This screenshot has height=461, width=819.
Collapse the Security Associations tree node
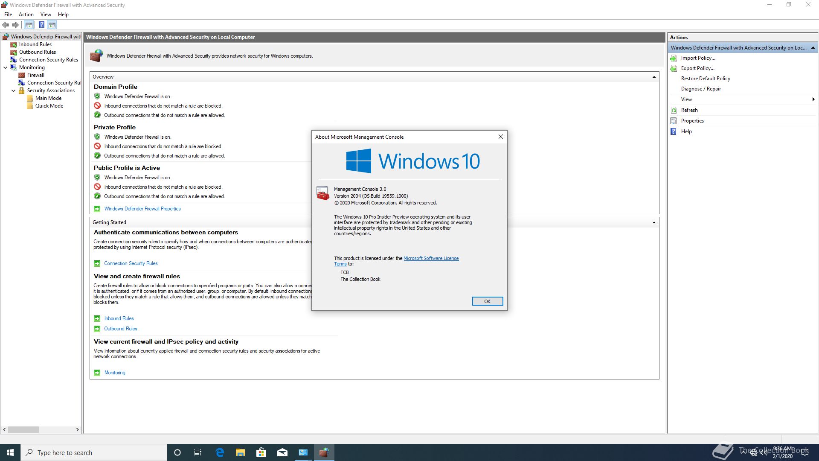[x=14, y=90]
